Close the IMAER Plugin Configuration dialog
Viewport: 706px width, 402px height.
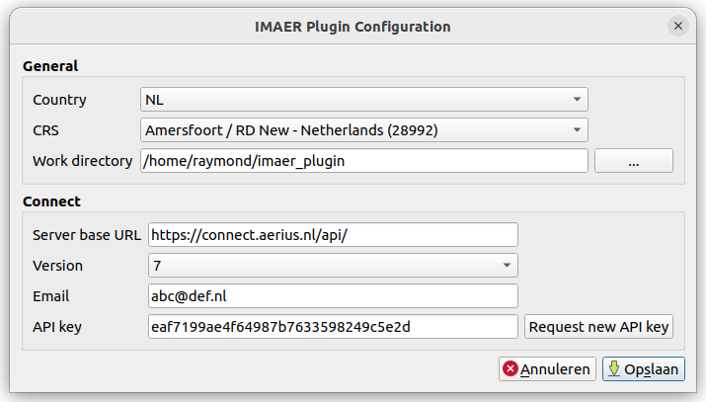678,27
